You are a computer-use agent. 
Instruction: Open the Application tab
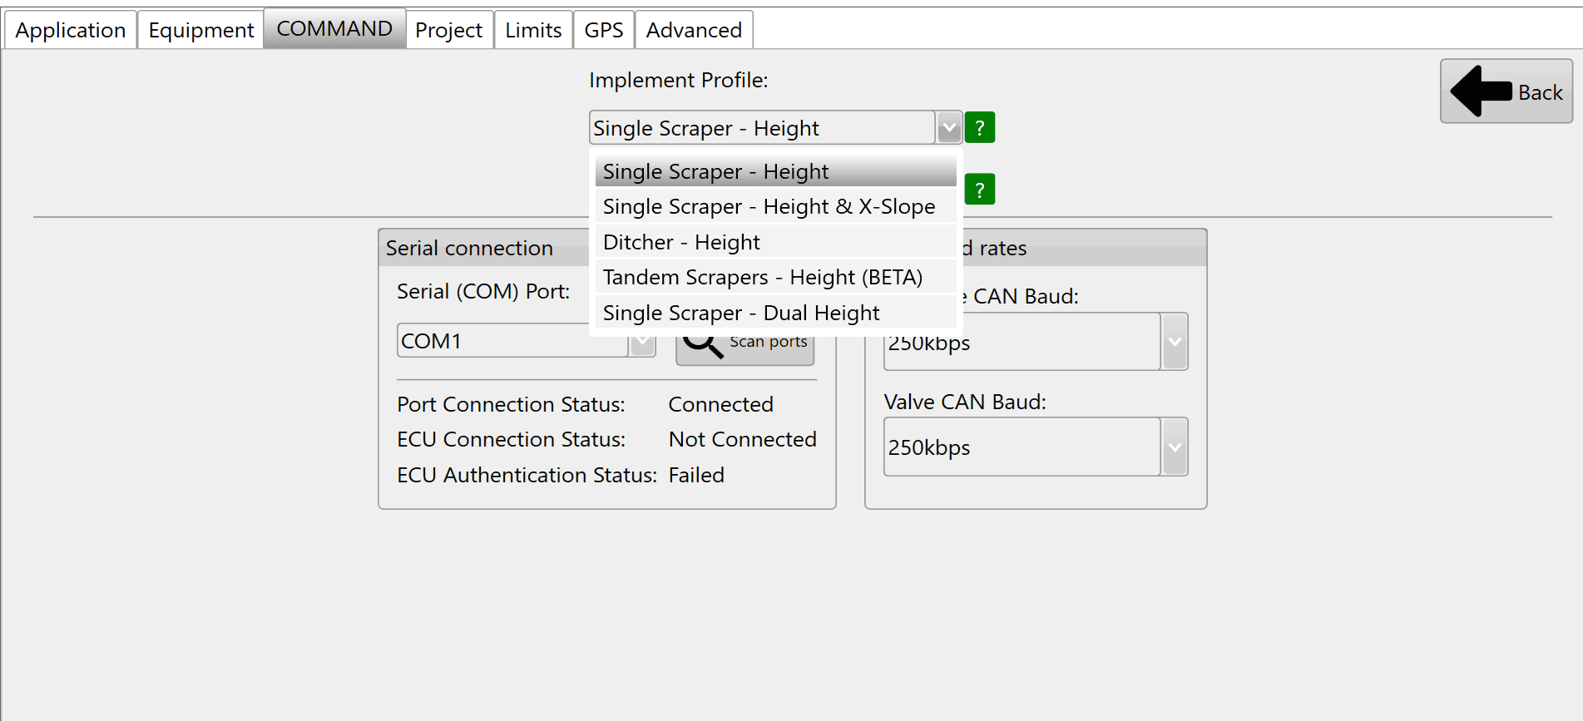tap(71, 30)
